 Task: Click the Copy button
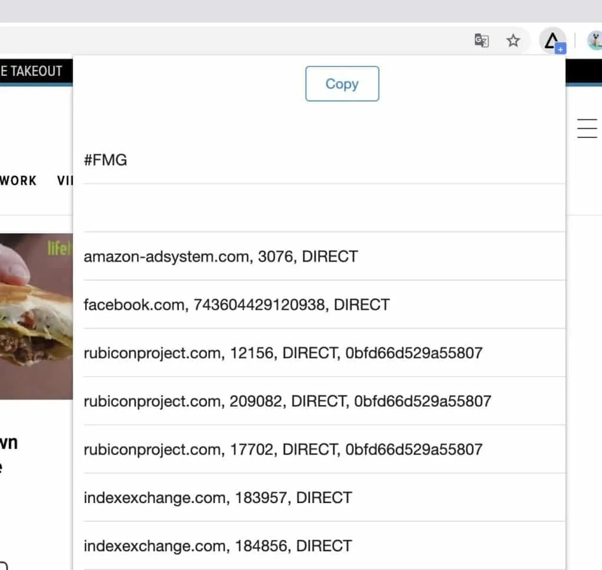342,83
